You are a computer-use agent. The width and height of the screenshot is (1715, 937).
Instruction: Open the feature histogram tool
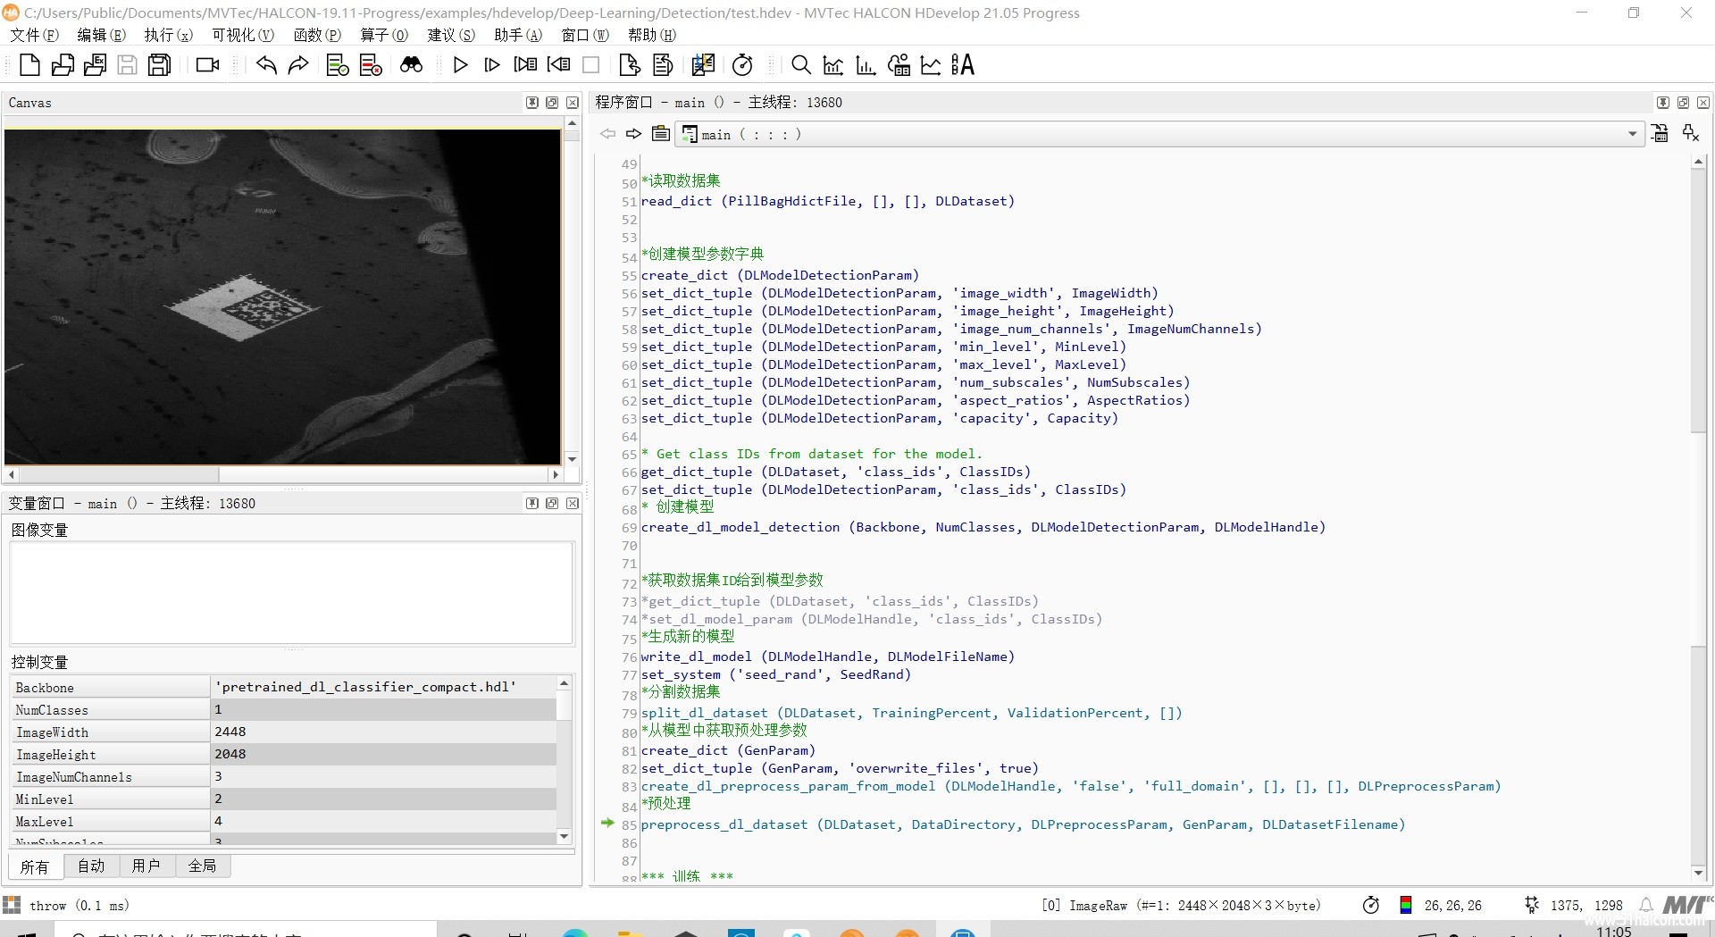click(x=866, y=65)
